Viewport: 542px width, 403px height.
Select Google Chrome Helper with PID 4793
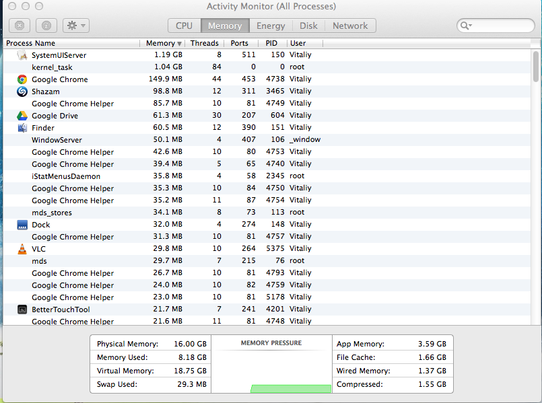267,273
